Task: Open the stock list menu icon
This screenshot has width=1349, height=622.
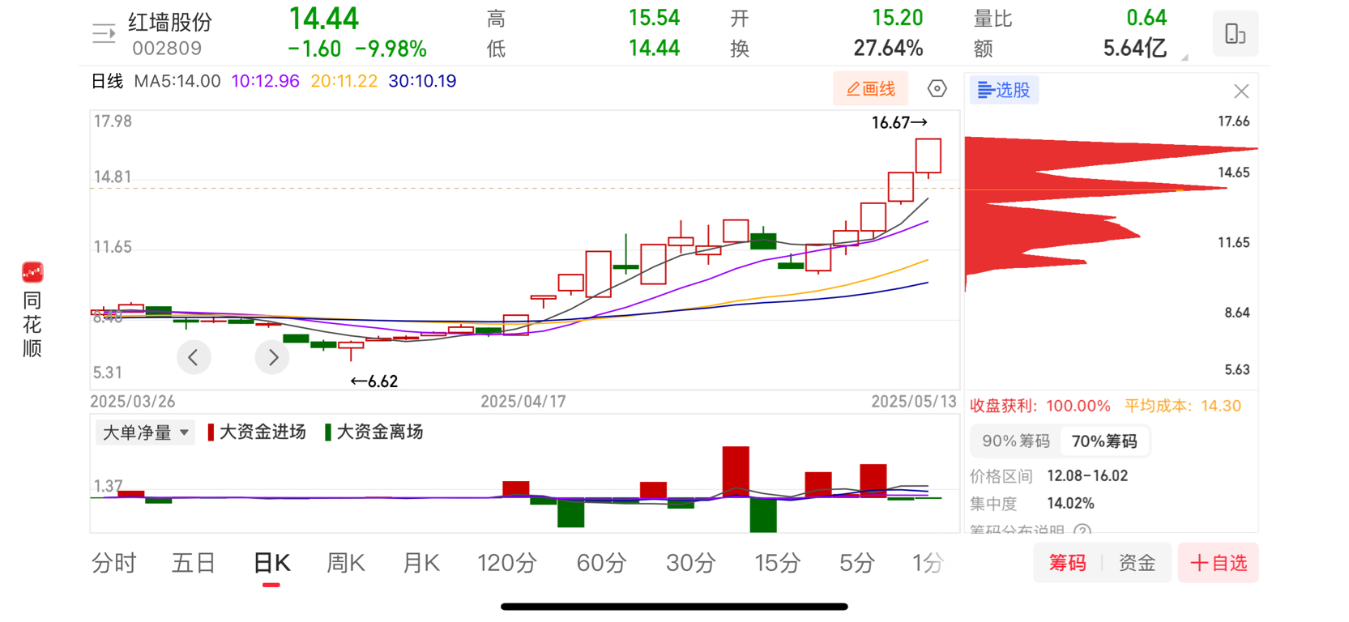Action: [104, 33]
